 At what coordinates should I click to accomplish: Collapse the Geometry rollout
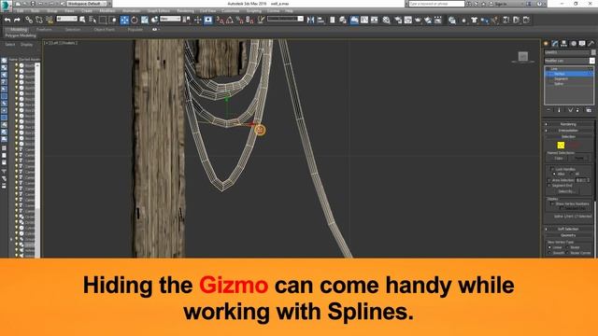coord(568,235)
